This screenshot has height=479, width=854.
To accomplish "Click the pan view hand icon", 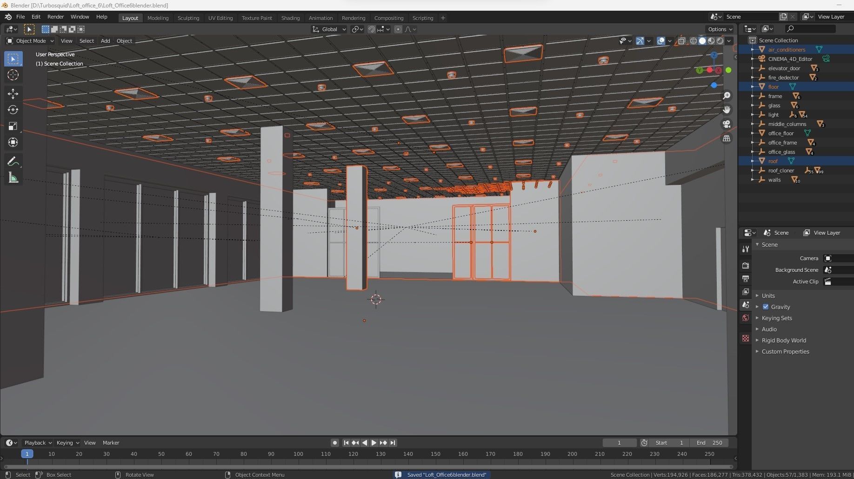I will tap(727, 110).
